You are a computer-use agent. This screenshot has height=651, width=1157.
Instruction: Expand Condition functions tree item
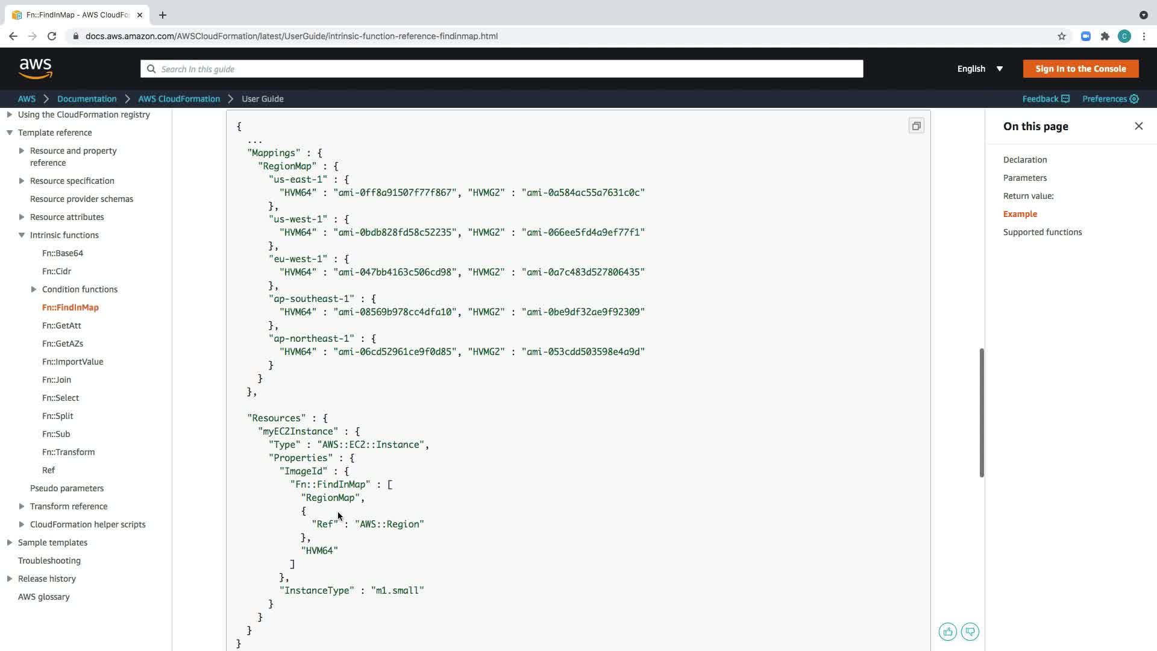pos(34,289)
